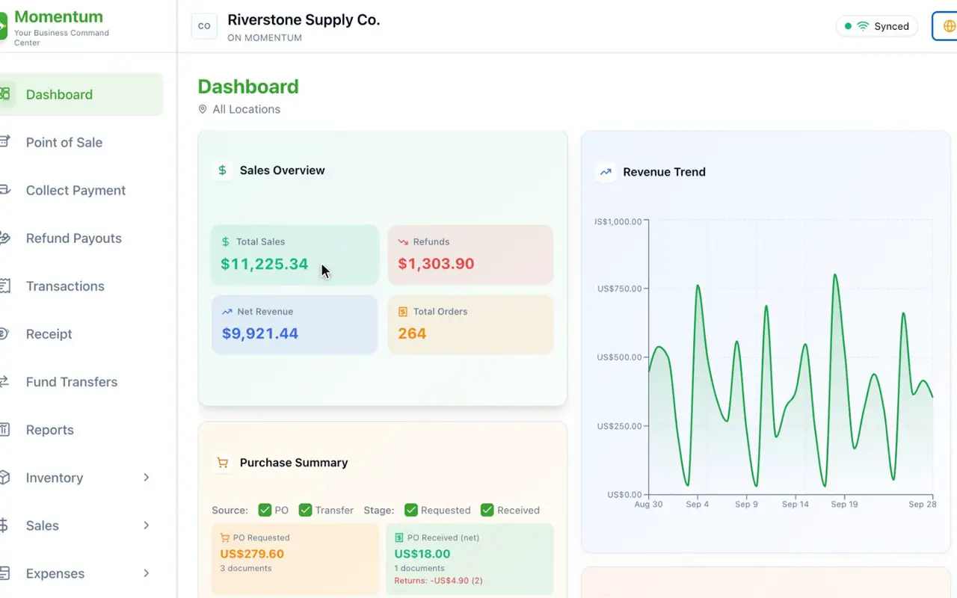Click the Sales sidebar label
This screenshot has width=957, height=598.
(43, 525)
